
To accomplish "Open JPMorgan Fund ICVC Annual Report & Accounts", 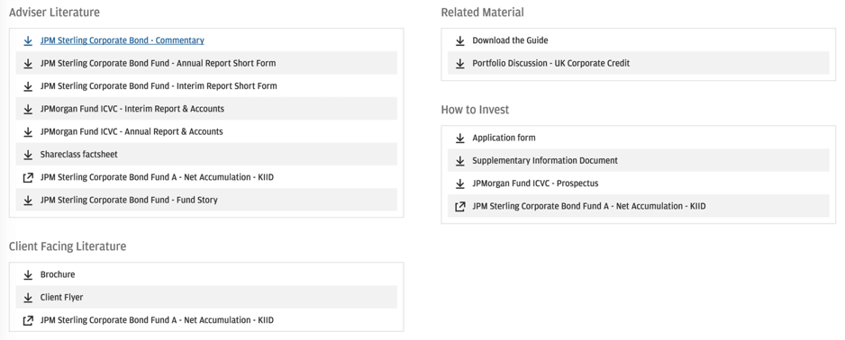I will click(x=132, y=131).
